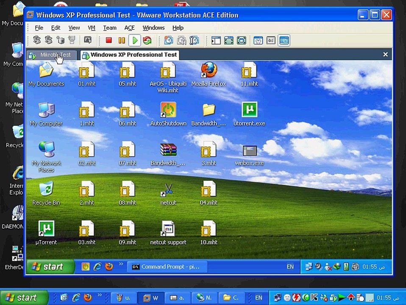406x305 pixels.
Task: Open Command Prompt from guest taskbar
Action: coord(169,266)
